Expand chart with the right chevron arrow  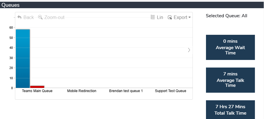coord(189,50)
